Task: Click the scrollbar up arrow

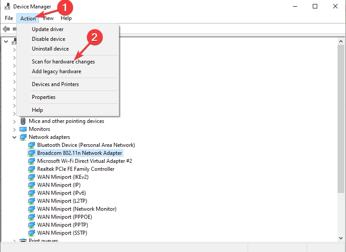Action: click(x=341, y=41)
